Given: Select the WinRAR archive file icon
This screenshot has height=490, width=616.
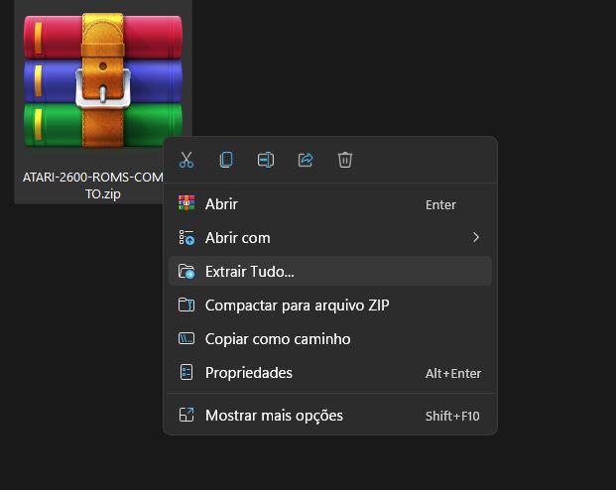Looking at the screenshot, I should pyautogui.click(x=103, y=80).
